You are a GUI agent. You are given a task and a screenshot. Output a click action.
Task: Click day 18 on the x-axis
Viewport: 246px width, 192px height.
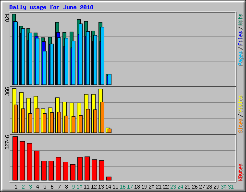[x=137, y=187]
